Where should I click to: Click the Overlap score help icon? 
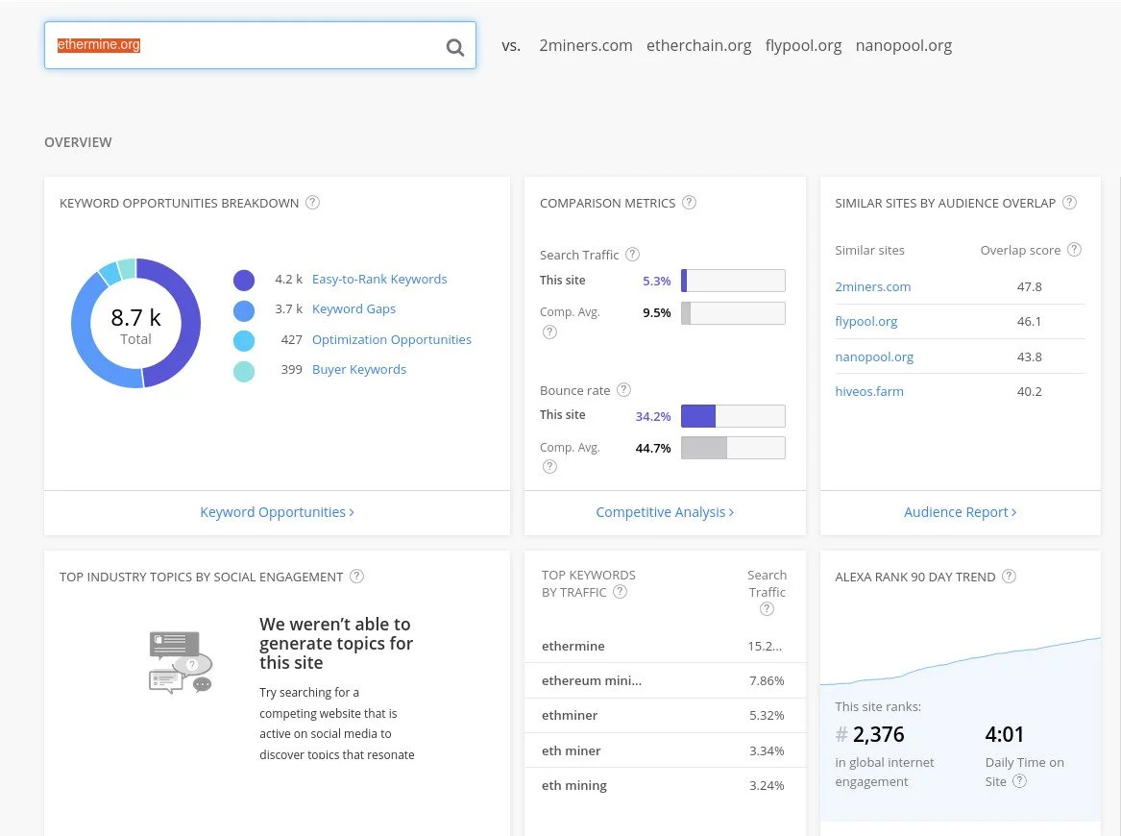(1074, 250)
